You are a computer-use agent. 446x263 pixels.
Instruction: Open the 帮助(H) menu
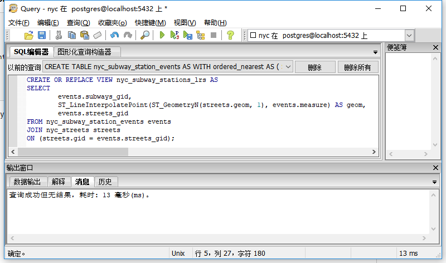coord(215,23)
